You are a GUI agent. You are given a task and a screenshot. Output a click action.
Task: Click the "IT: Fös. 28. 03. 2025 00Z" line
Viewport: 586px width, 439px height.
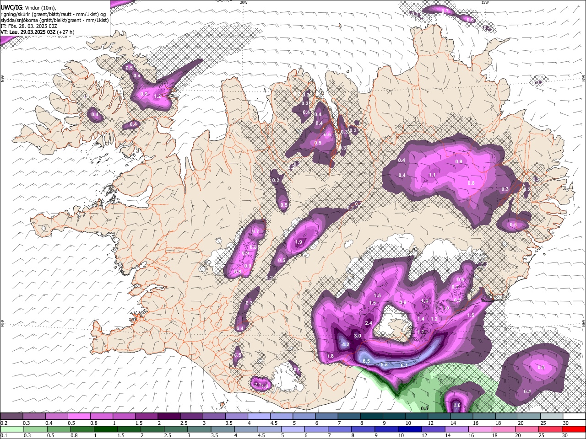[x=29, y=26]
